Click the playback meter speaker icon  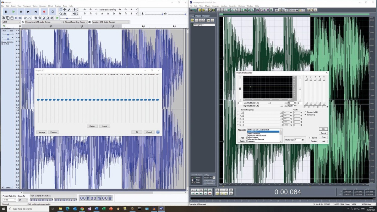click(x=74, y=14)
